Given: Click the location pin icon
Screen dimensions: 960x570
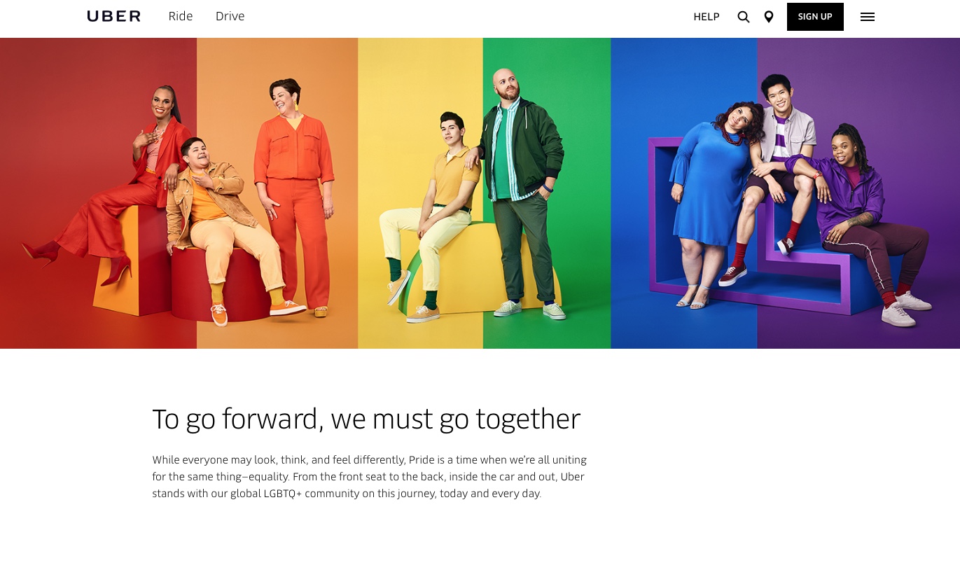Looking at the screenshot, I should point(769,17).
